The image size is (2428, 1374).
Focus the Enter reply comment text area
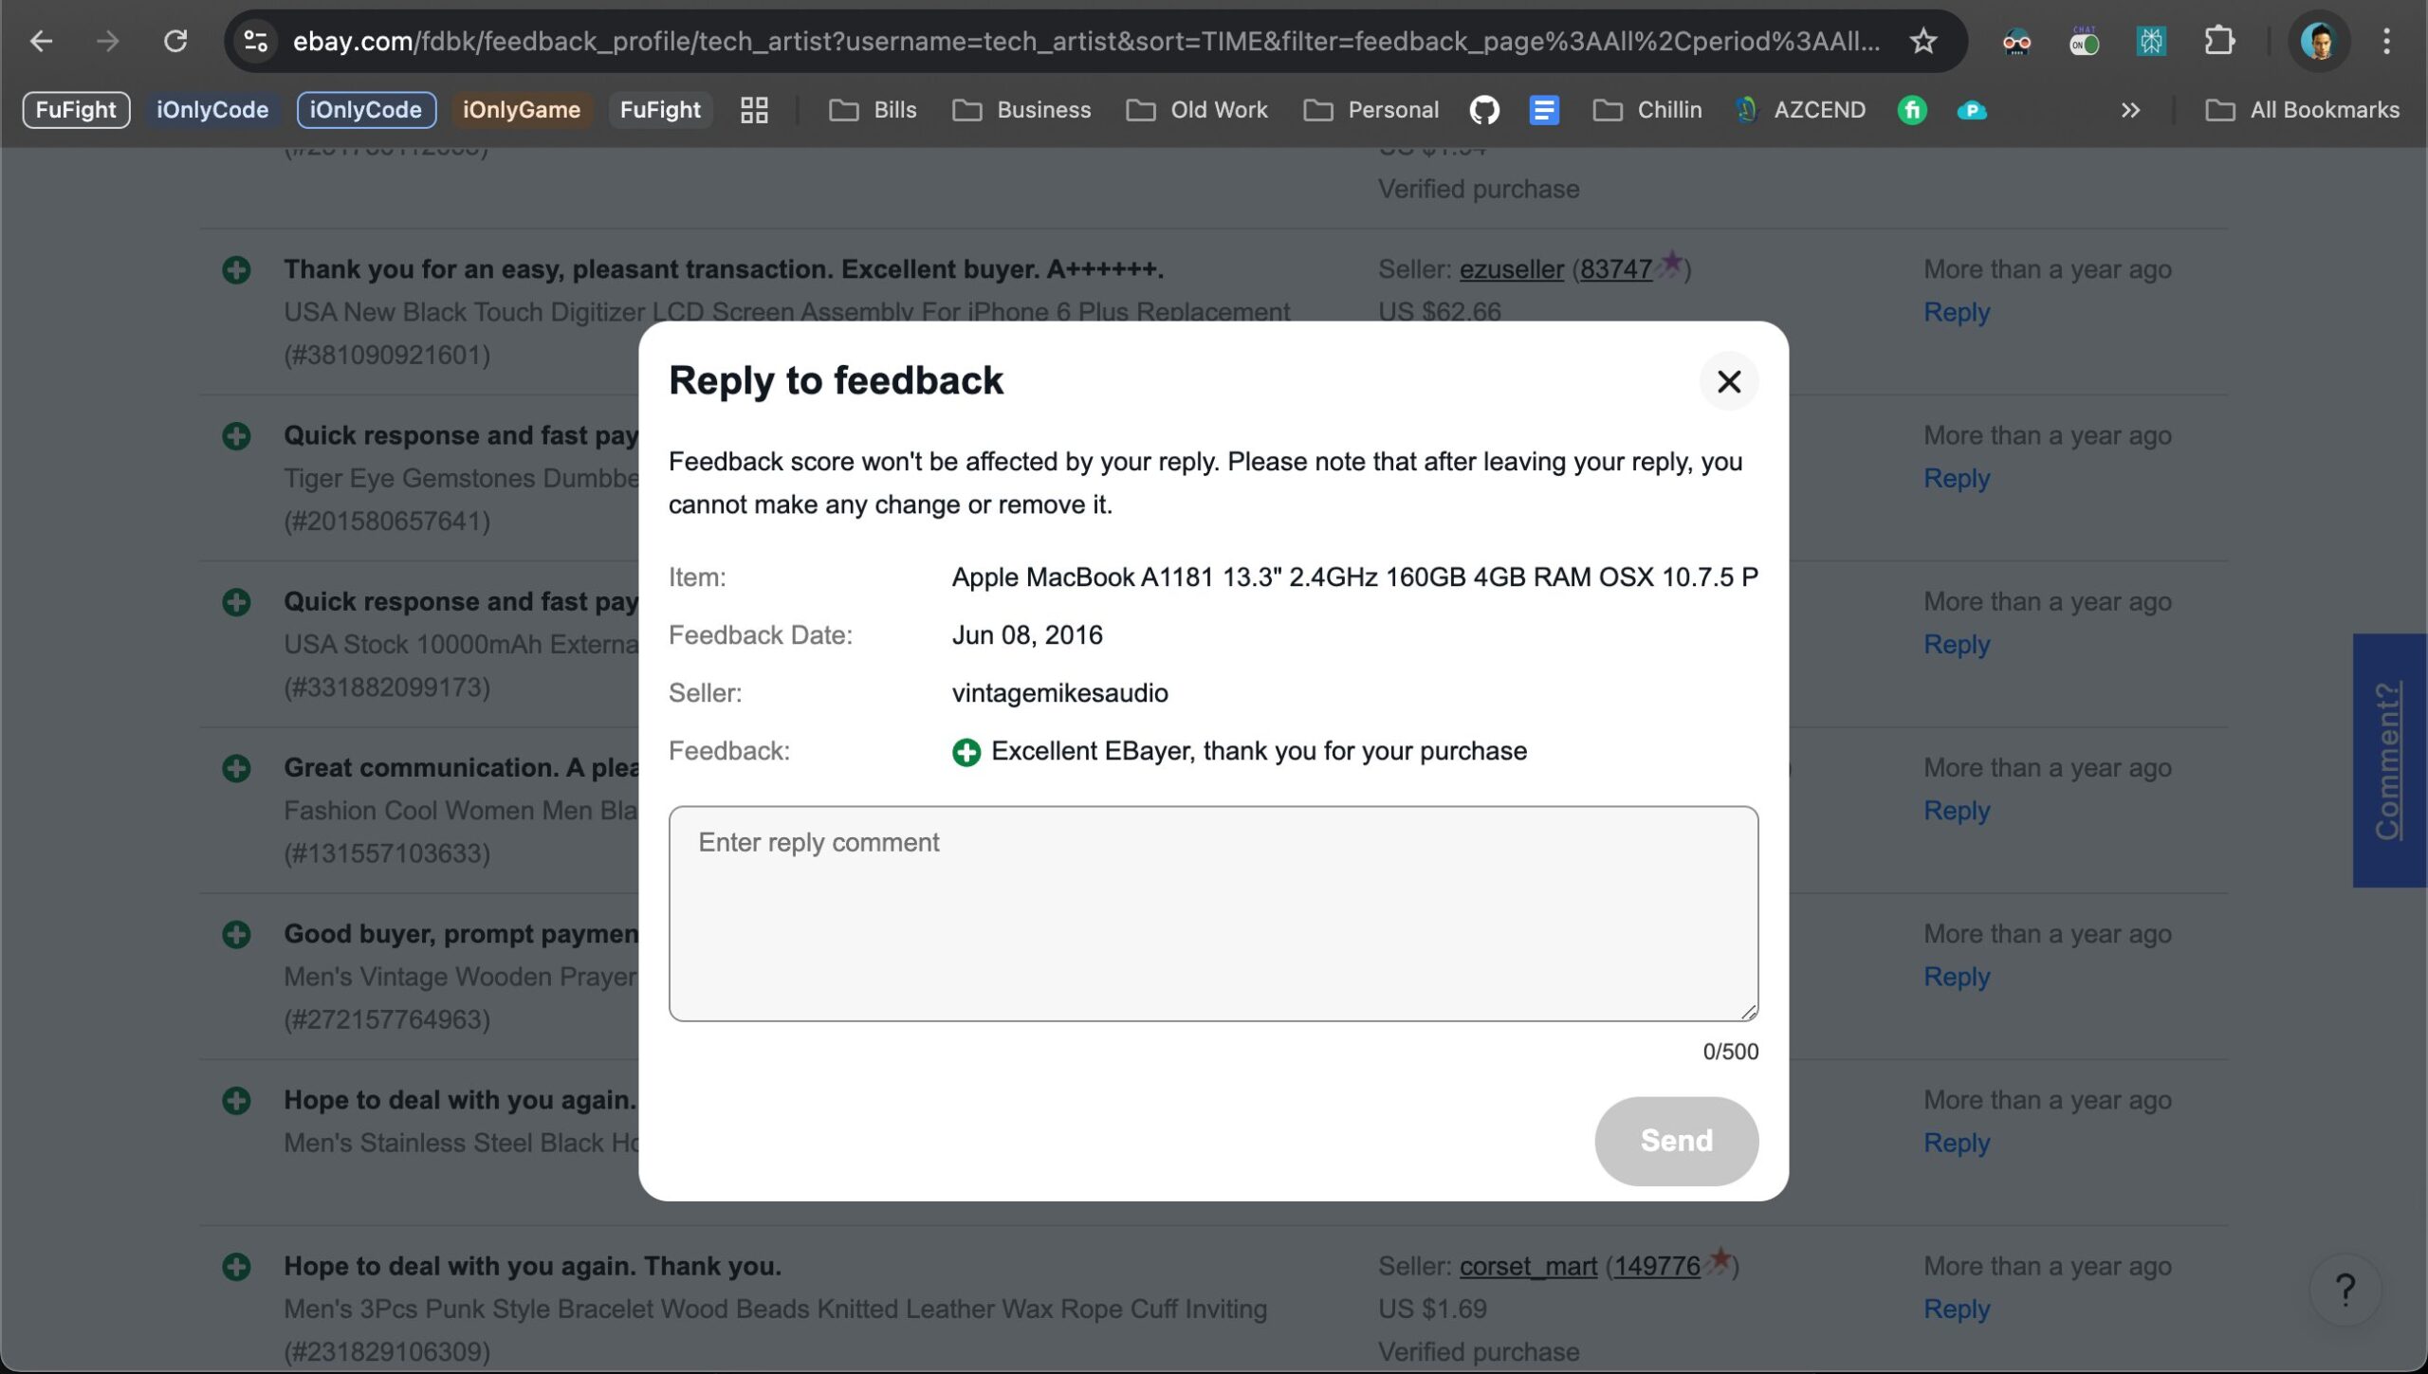pos(1213,913)
